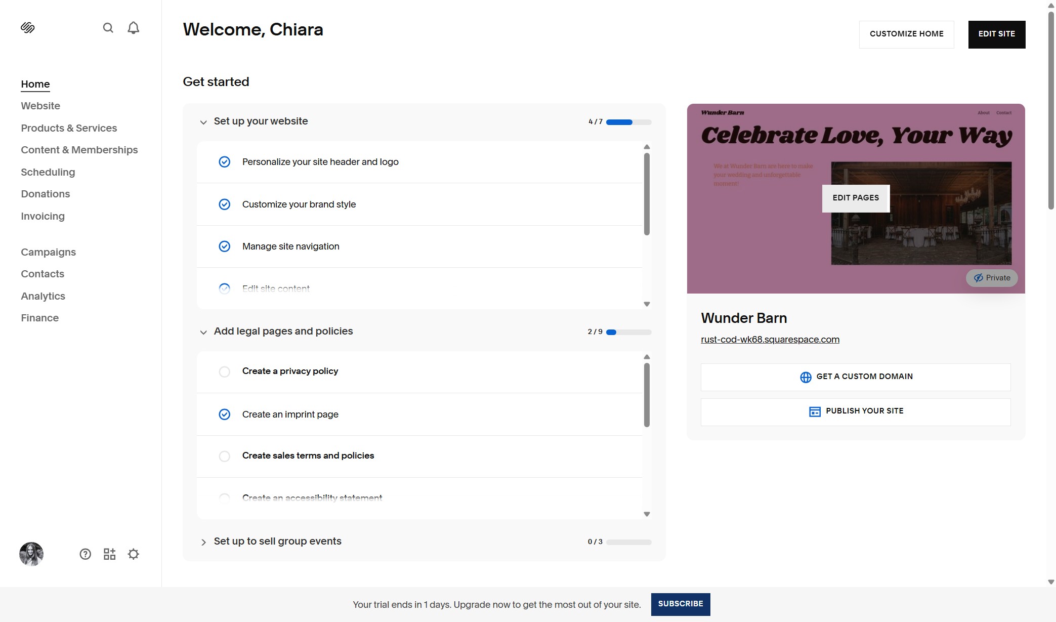Open Products & Services menu item

[x=69, y=128]
